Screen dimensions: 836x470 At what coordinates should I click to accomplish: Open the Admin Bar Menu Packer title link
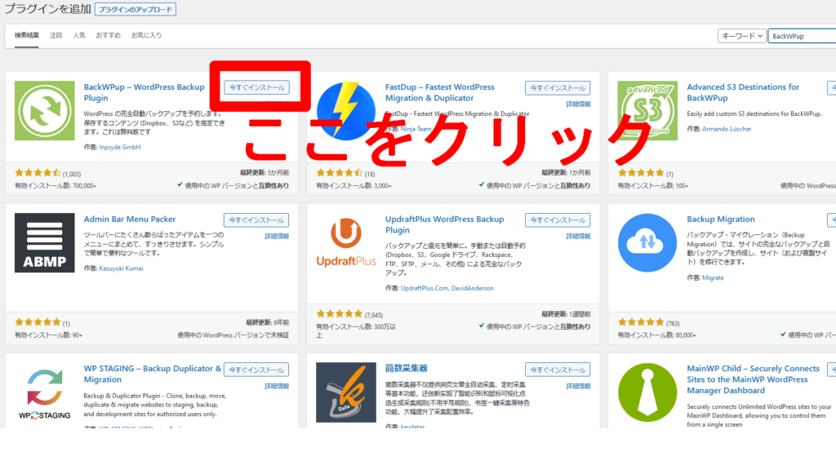130,219
